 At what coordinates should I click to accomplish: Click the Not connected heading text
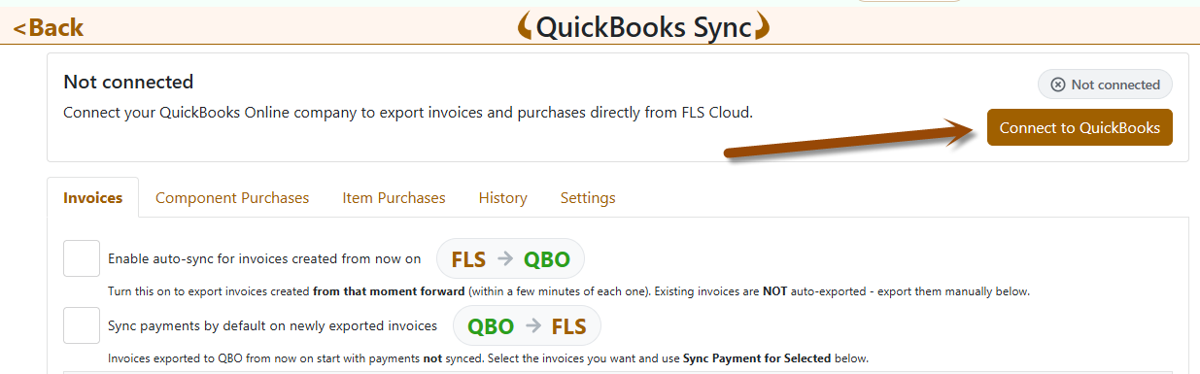(128, 83)
